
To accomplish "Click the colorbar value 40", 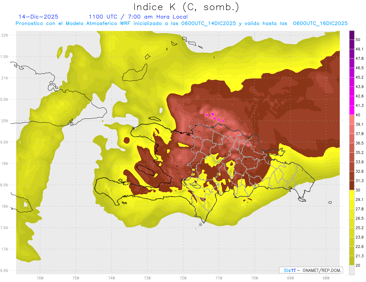I will click(x=358, y=115).
